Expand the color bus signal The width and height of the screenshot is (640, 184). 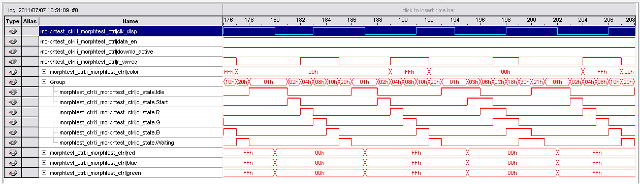tap(44, 72)
